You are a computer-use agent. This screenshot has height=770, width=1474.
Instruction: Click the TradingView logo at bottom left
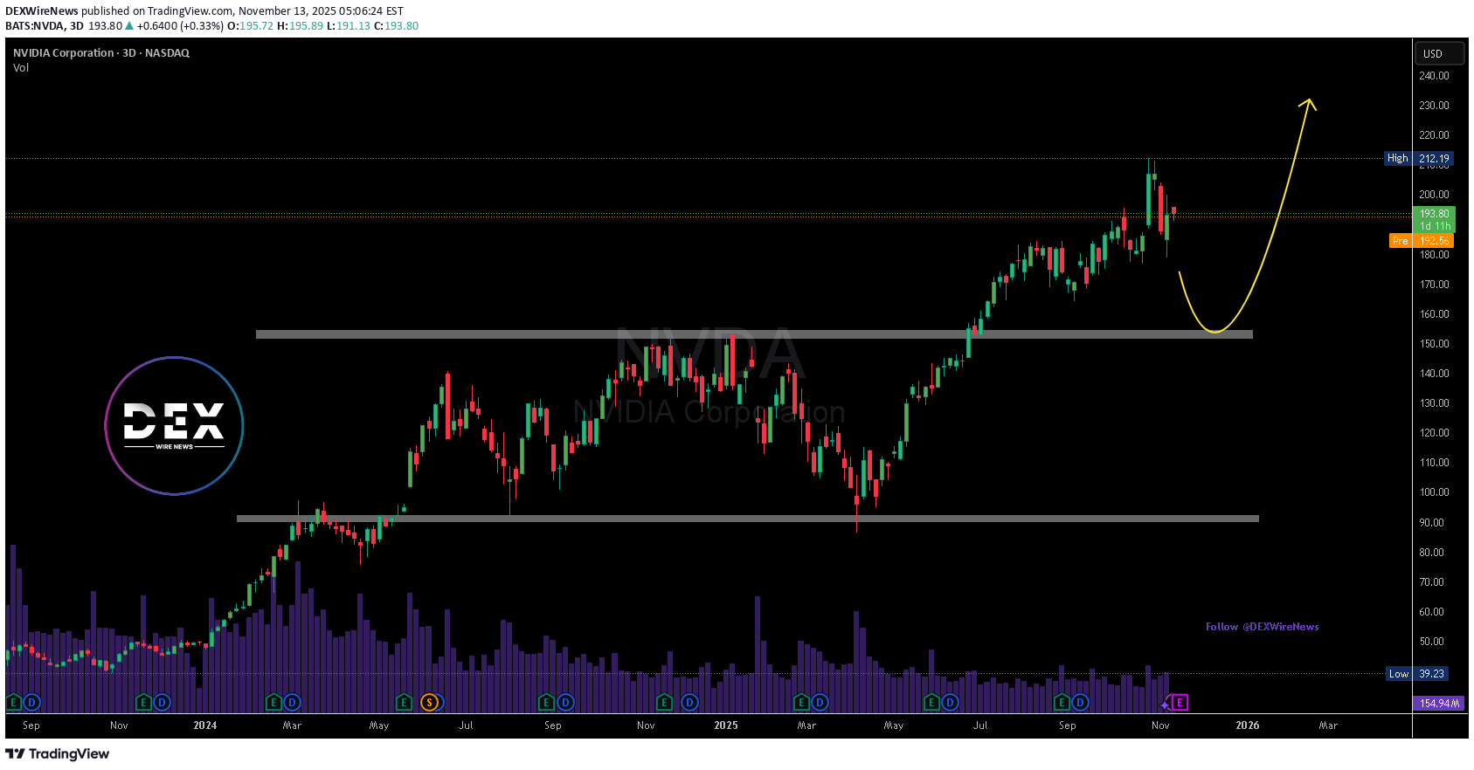(x=58, y=753)
